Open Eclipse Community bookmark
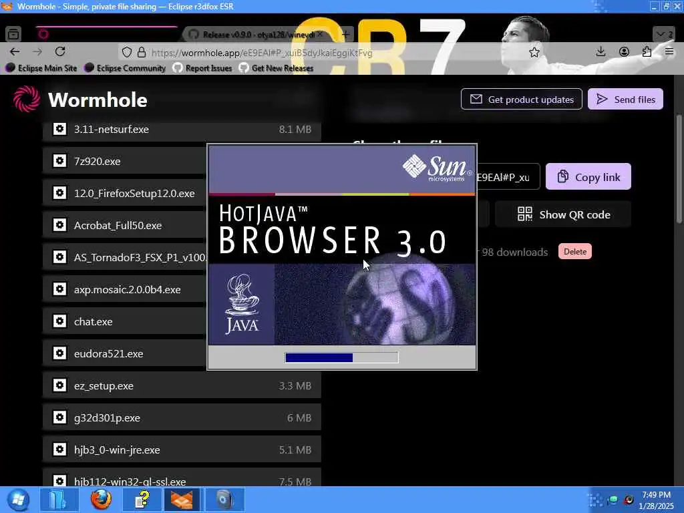 (125, 68)
